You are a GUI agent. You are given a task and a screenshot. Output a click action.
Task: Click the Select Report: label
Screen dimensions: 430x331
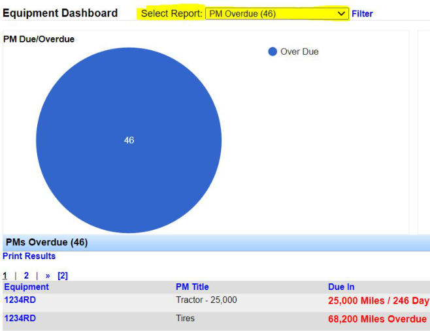tap(172, 14)
